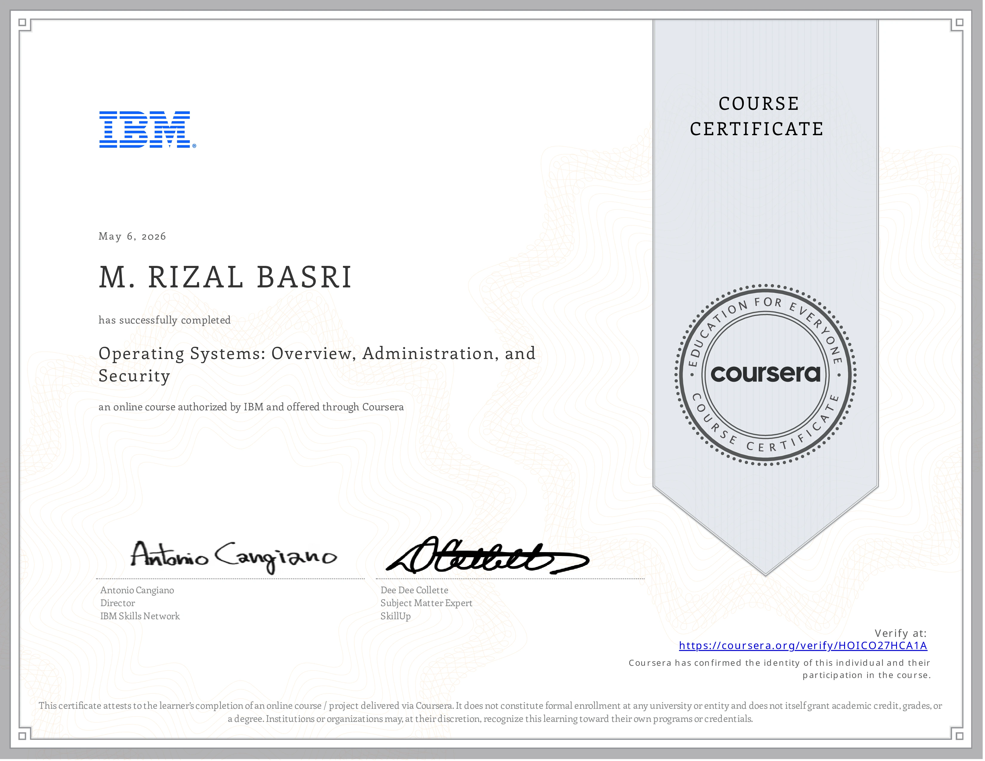This screenshot has height=761, width=985.
Task: Click the text IBM Skills Network
Action: 140,616
